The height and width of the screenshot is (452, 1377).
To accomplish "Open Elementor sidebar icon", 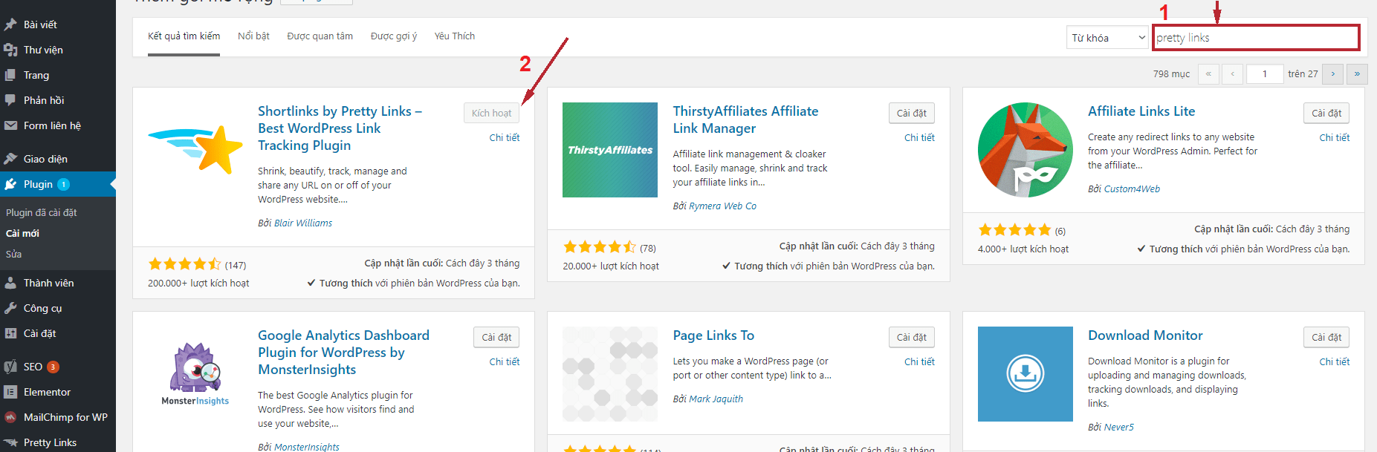I will [x=10, y=392].
